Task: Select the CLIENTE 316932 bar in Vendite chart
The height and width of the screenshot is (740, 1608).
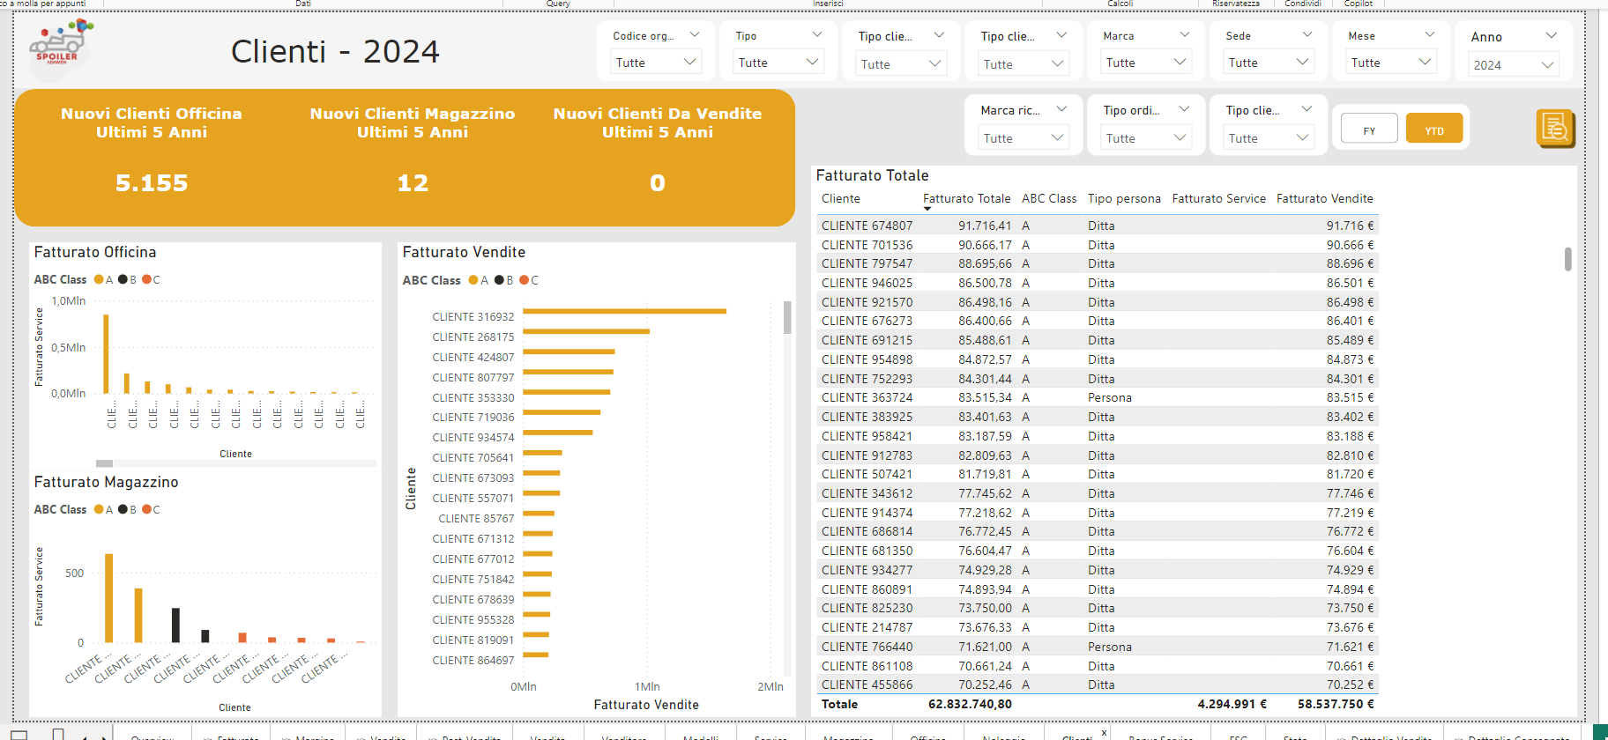Action: (x=624, y=311)
